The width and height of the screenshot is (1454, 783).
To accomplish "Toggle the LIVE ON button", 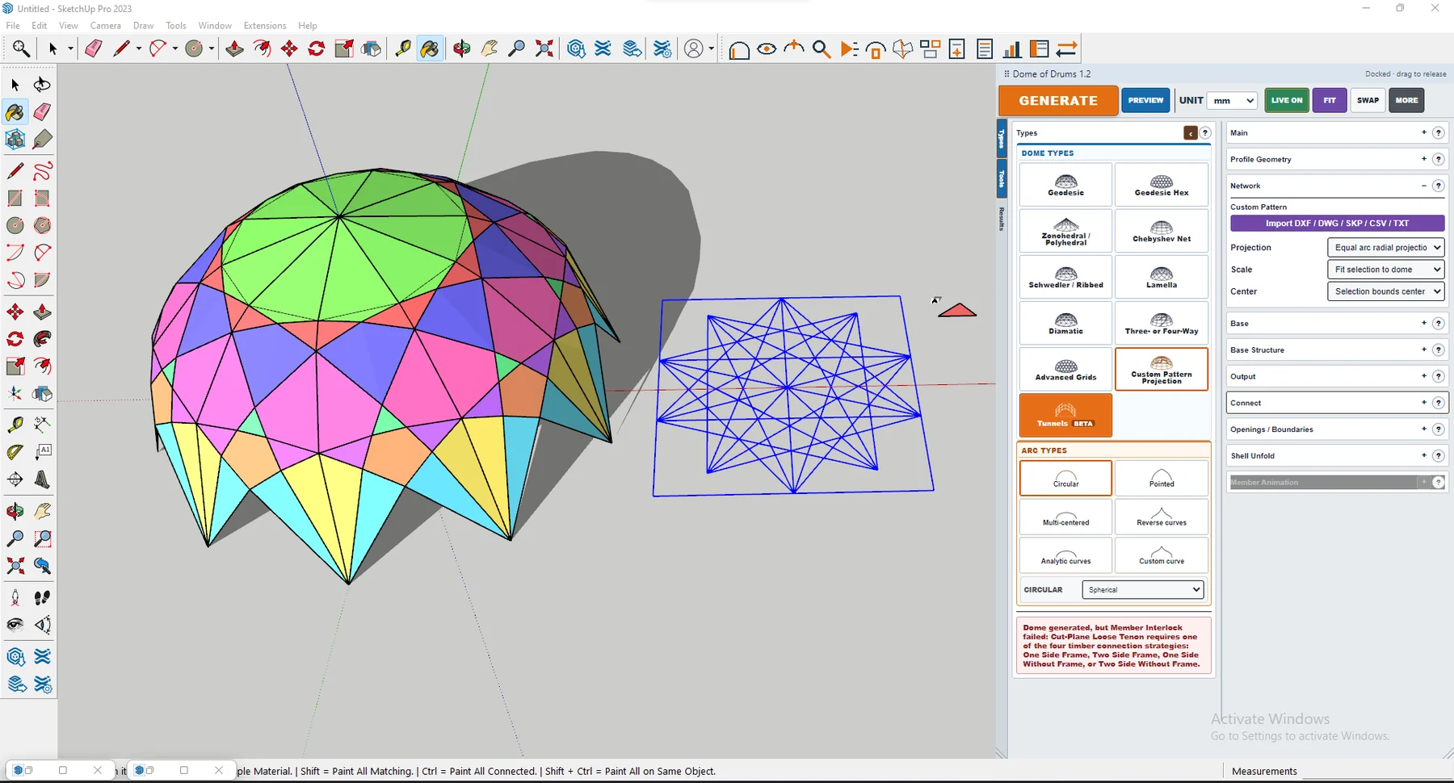I will tap(1287, 100).
